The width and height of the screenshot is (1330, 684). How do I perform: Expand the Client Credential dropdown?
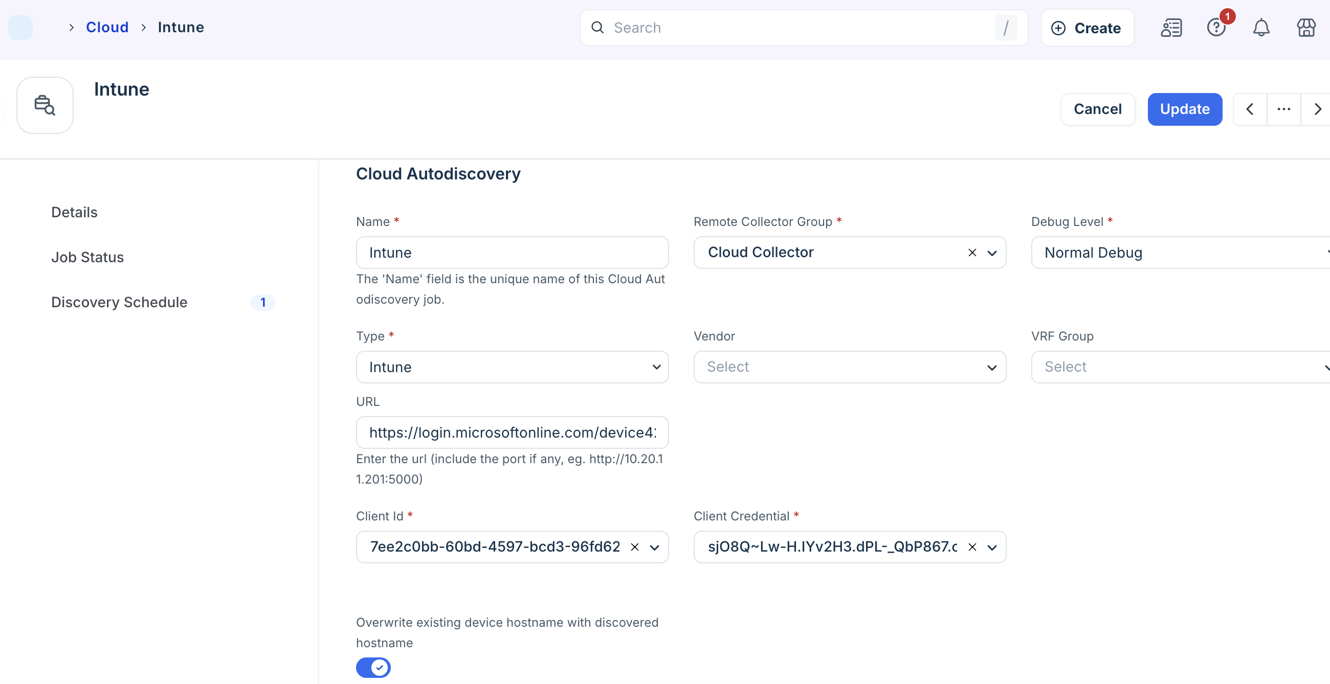coord(991,548)
